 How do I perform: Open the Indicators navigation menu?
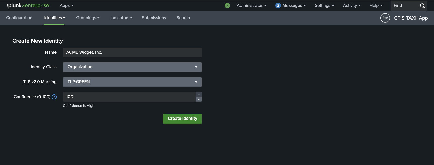click(x=121, y=18)
